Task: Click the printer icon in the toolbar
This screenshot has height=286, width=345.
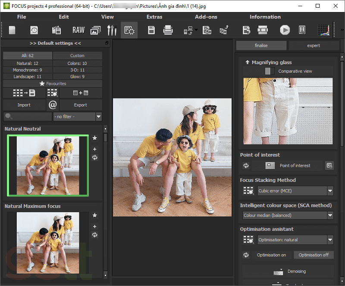Action: [168, 30]
